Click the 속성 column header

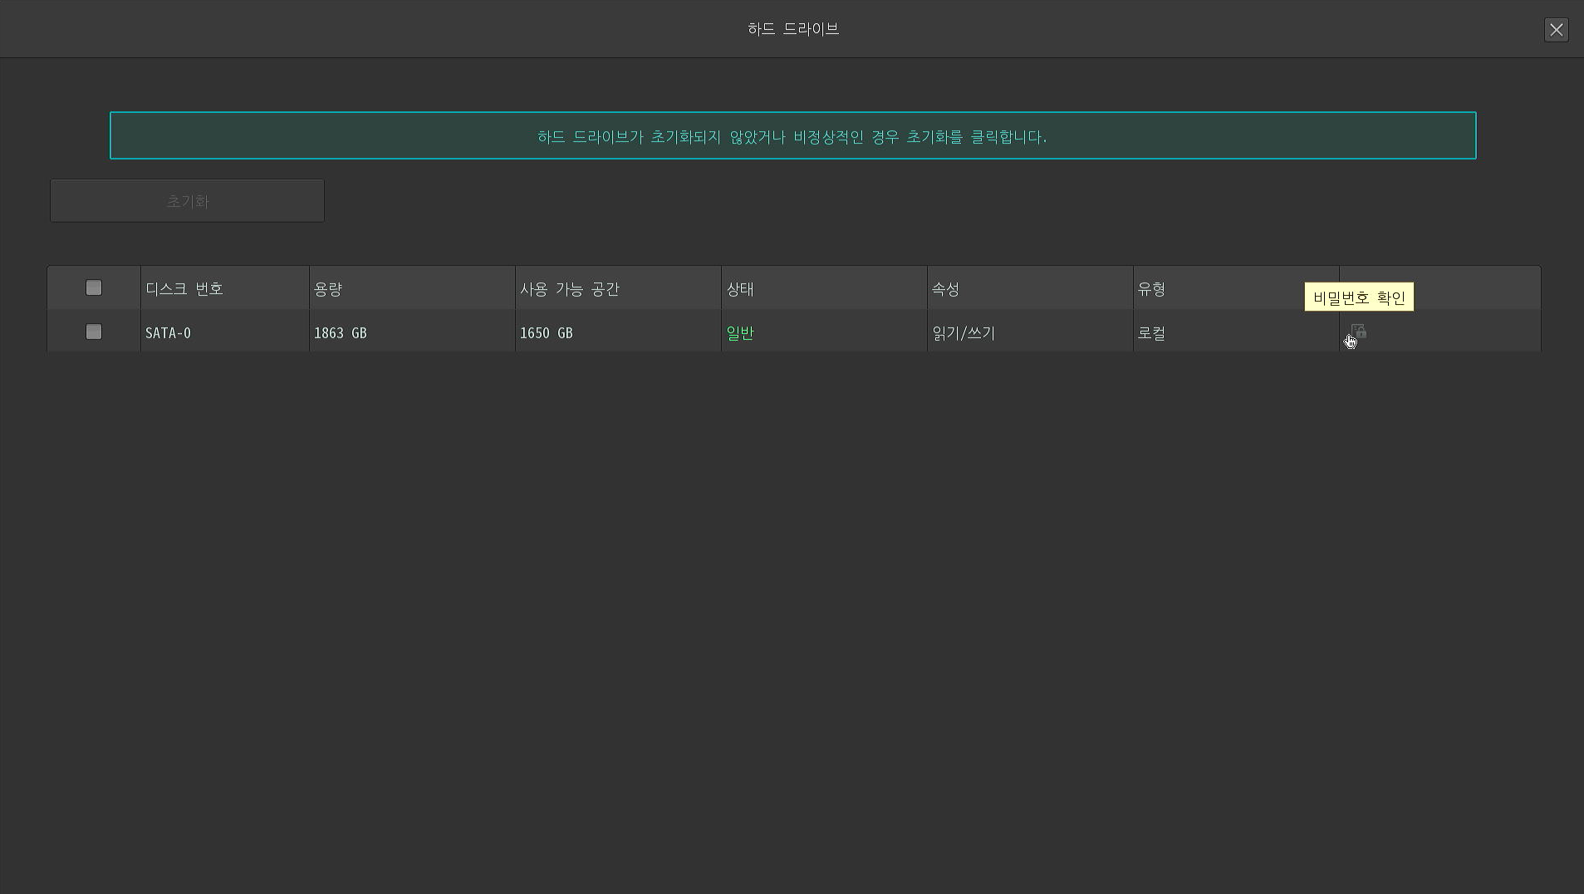point(1030,288)
